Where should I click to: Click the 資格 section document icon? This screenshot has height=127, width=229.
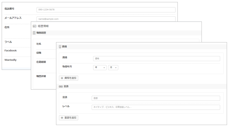pos(60,47)
